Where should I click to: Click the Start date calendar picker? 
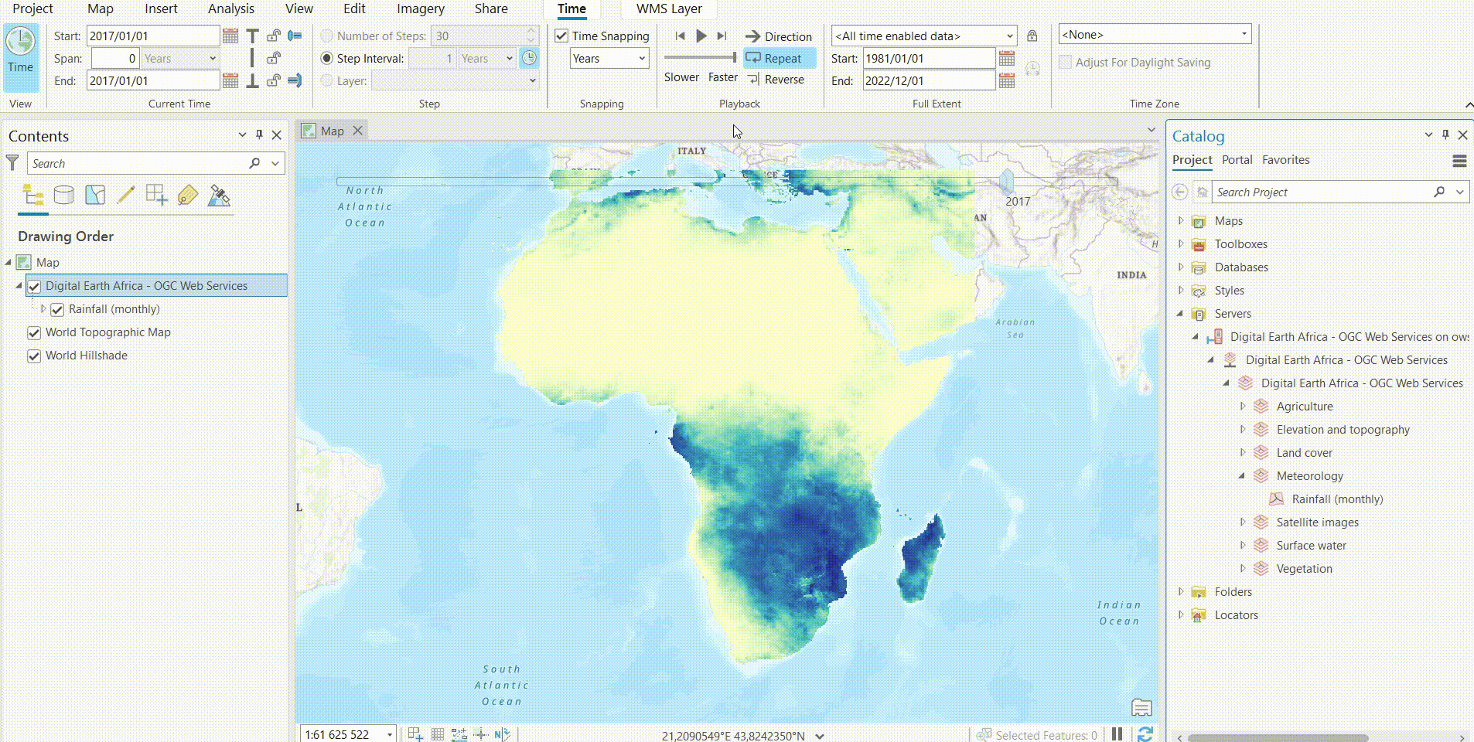[x=230, y=36]
